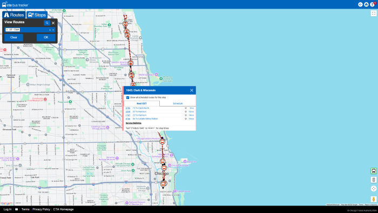The height and width of the screenshot is (213, 378).
Task: Click the Montrose Beach map marker
Action: pos(156,75)
